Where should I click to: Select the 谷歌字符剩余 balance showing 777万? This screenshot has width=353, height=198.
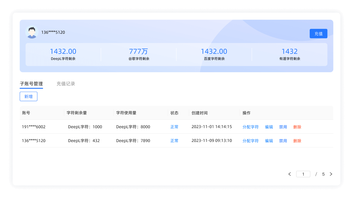point(138,54)
